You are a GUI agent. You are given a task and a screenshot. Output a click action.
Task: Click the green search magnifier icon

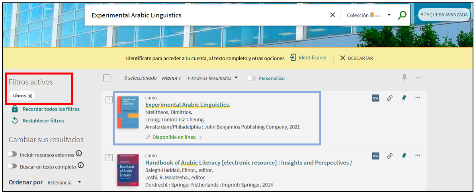(x=402, y=15)
